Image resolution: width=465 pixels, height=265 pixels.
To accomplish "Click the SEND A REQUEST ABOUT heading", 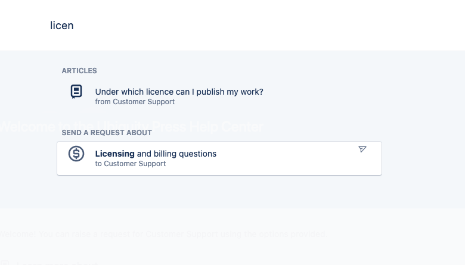I will click(x=107, y=133).
